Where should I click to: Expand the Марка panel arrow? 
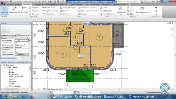pos(136,17)
